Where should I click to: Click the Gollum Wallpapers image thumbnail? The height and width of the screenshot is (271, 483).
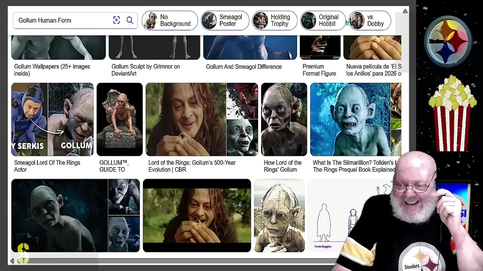point(58,47)
